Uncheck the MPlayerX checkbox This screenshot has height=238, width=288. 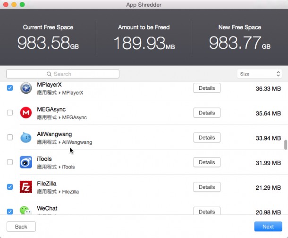(x=10, y=88)
